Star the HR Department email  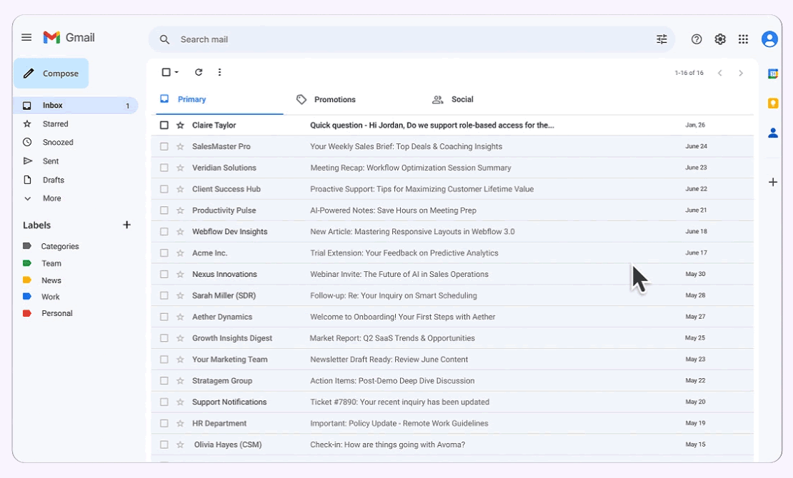(180, 424)
